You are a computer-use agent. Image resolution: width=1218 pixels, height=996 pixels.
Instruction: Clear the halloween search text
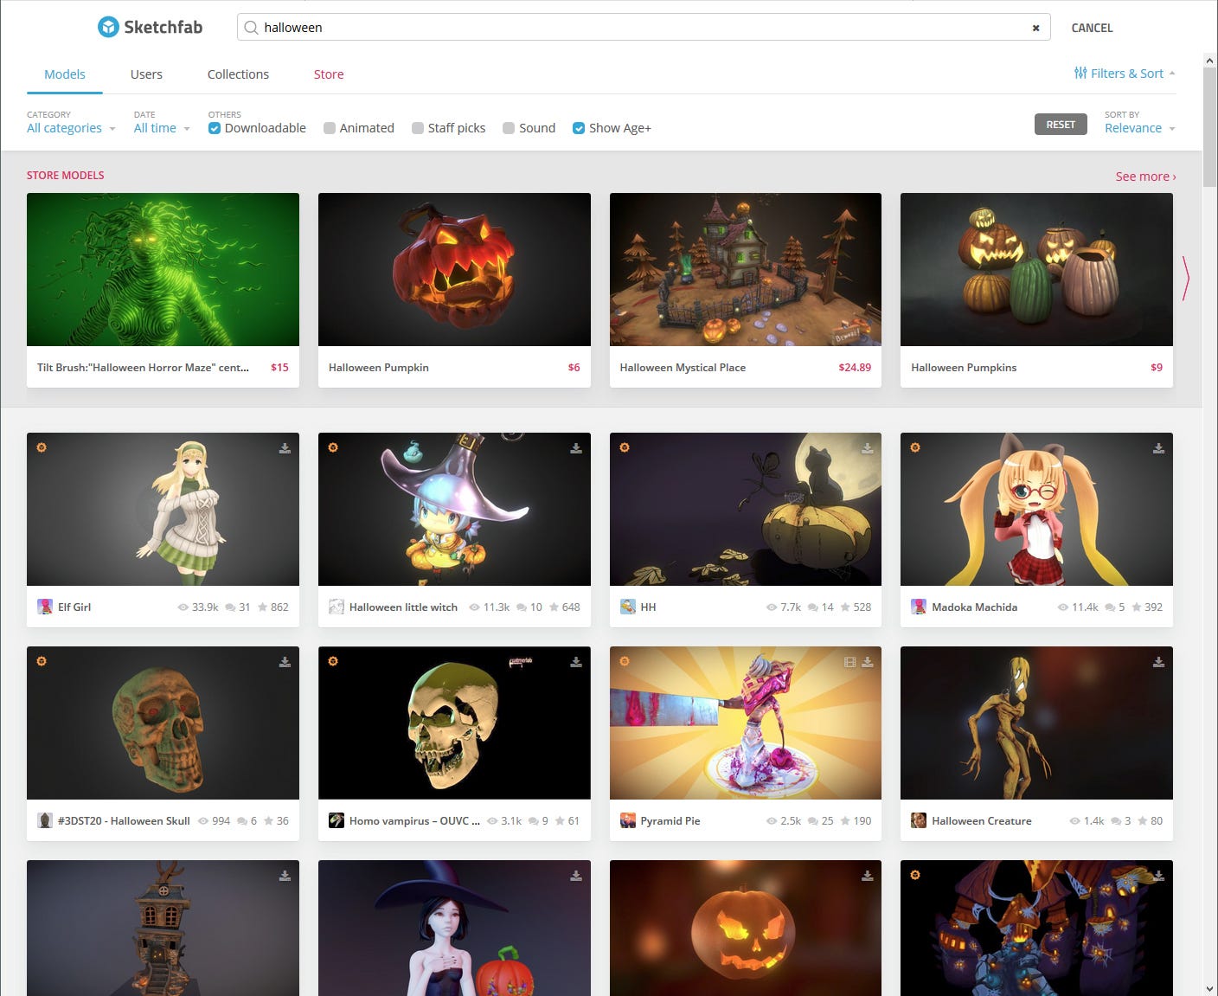click(x=1035, y=28)
